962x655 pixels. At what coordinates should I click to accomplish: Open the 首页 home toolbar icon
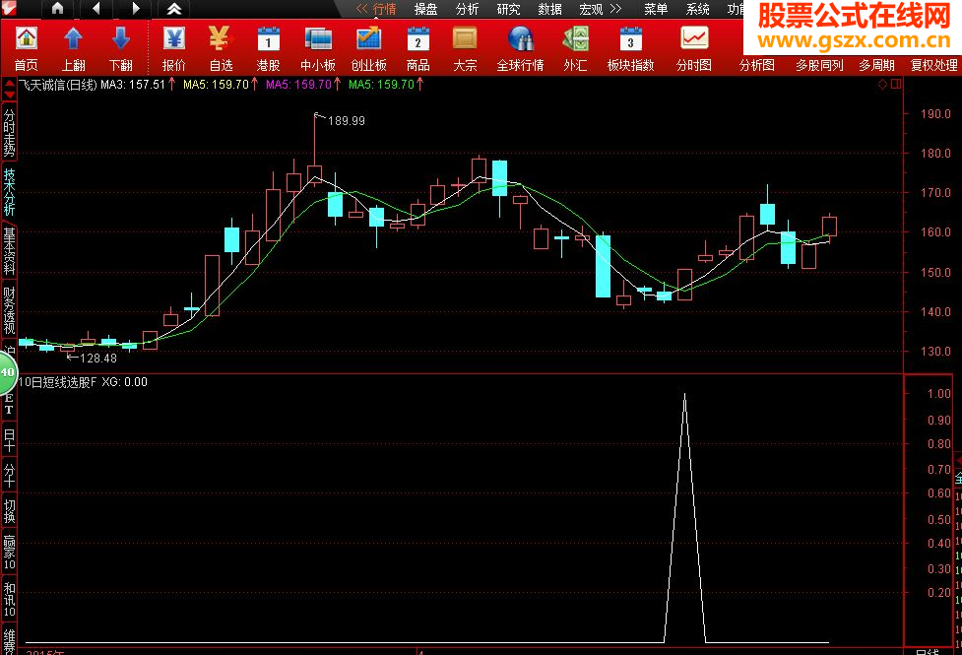pos(27,48)
